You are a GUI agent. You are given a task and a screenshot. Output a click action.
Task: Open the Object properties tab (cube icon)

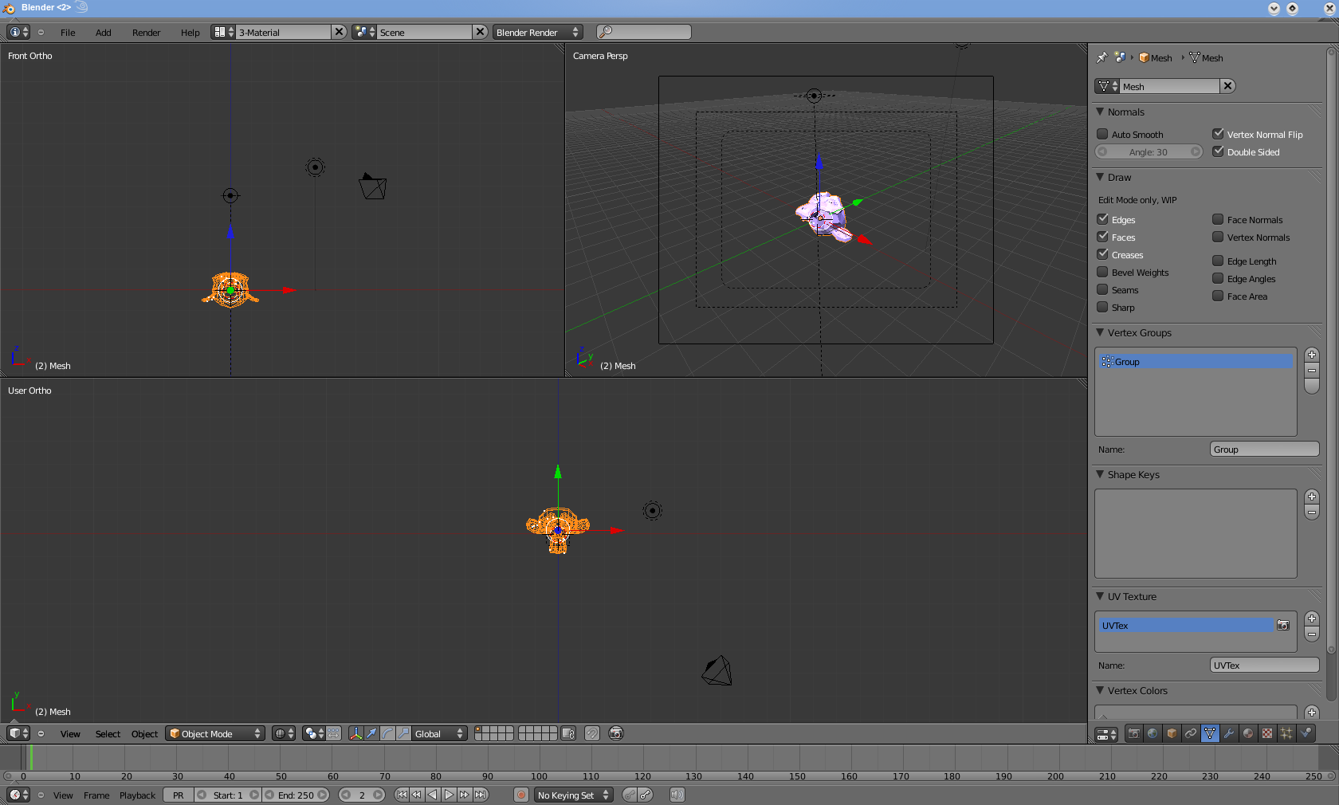1172,733
